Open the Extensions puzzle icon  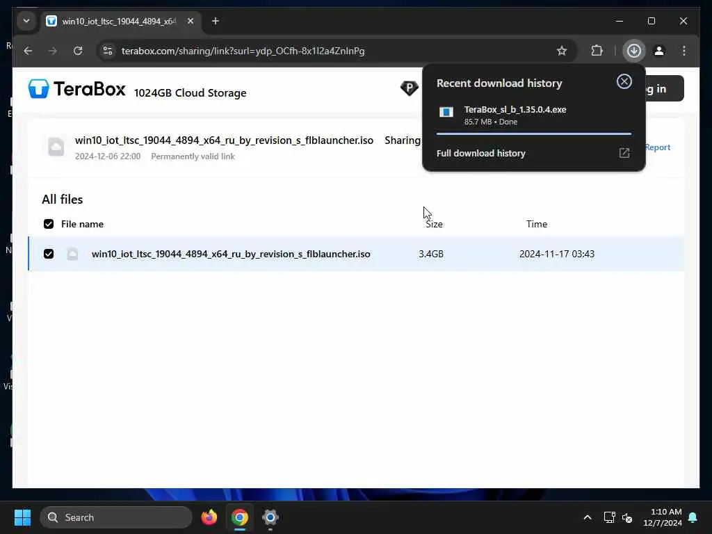pyautogui.click(x=597, y=51)
